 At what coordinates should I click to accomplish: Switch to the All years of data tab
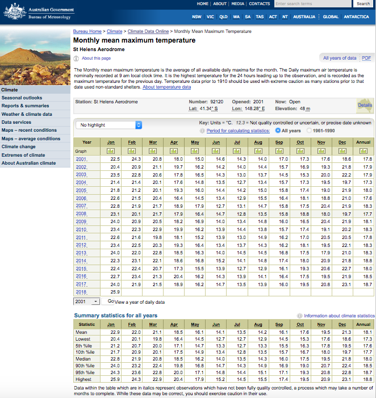click(x=340, y=58)
